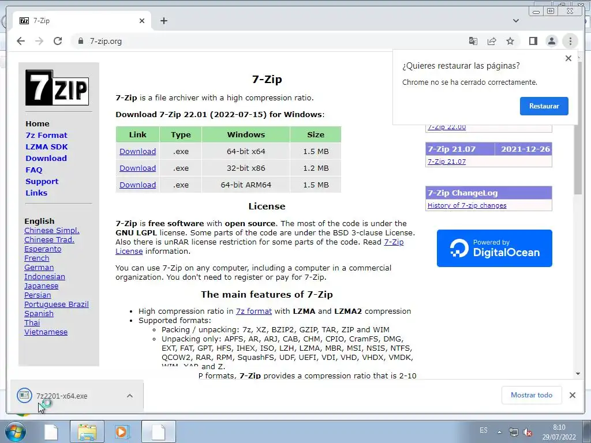Click the 1.5 MB size cell for x64
The width and height of the screenshot is (591, 443).
316,152
